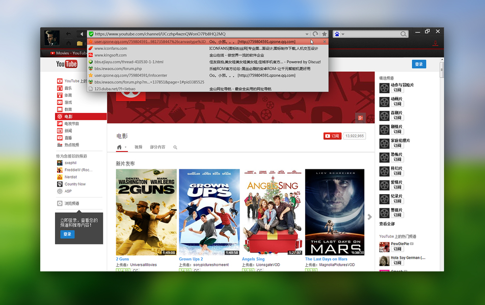Click 订阅 under 科幻片
Screen dimensions: 485x305
point(397,173)
